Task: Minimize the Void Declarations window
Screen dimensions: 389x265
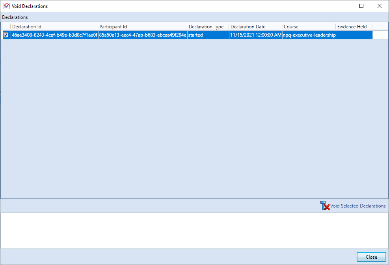Action: (x=343, y=6)
